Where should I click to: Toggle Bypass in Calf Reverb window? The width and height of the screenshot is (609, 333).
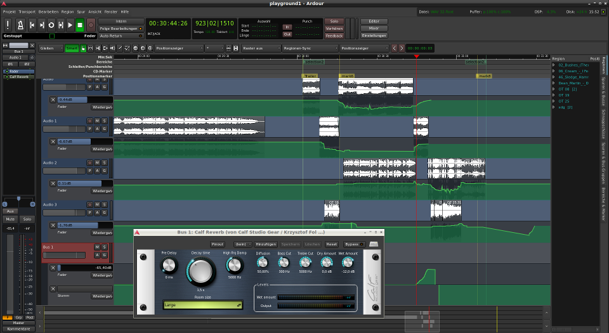[x=354, y=244]
